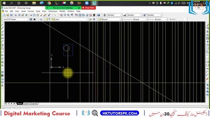Select the Offset tool
210x118 pixels.
point(208,35)
